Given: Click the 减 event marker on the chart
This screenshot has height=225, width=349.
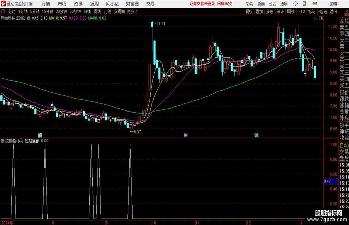Looking at the screenshot, I should click(256, 135).
